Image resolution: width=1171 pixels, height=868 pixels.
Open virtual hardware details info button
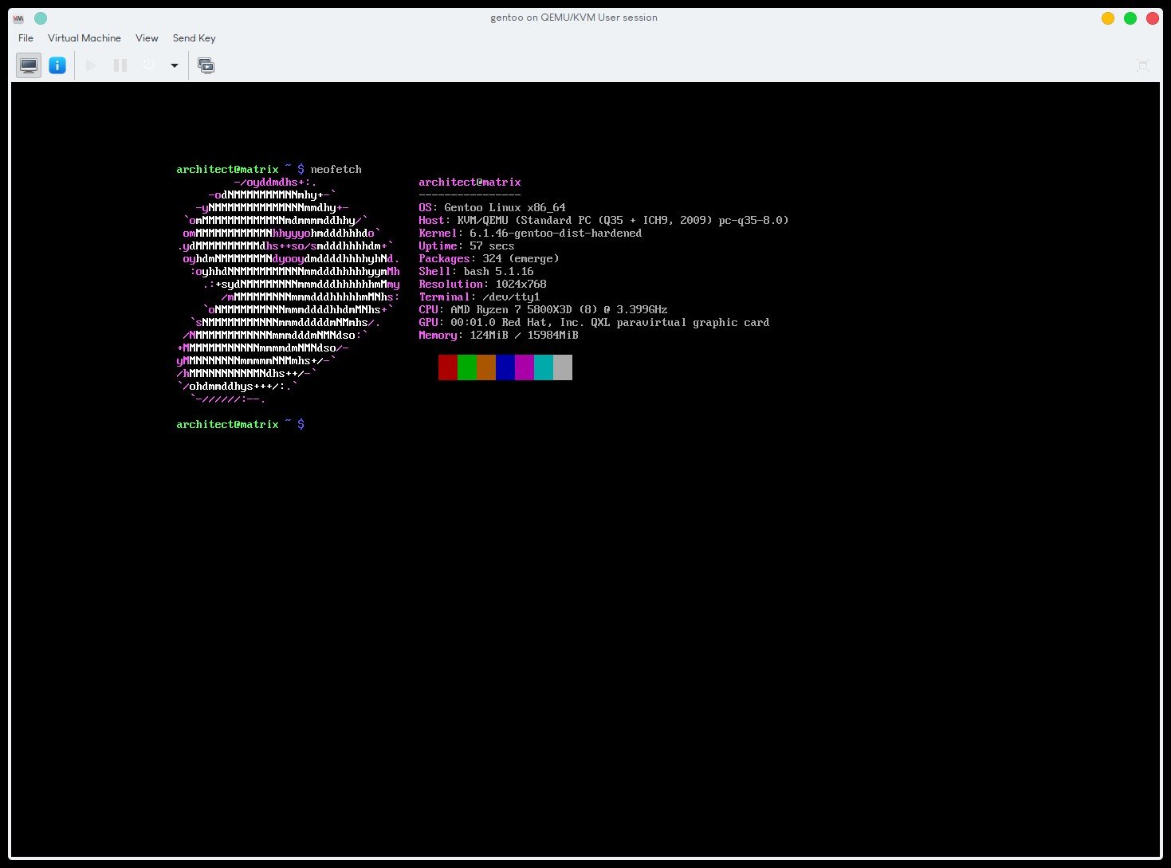tap(57, 65)
